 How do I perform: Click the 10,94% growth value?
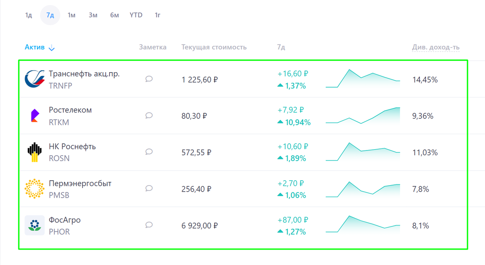click(298, 122)
